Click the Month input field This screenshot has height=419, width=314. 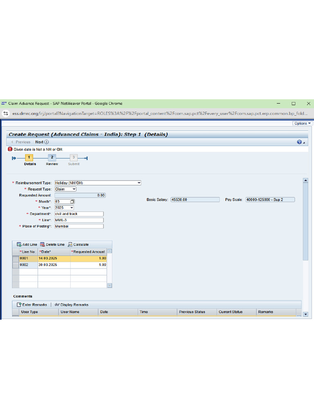click(62, 201)
